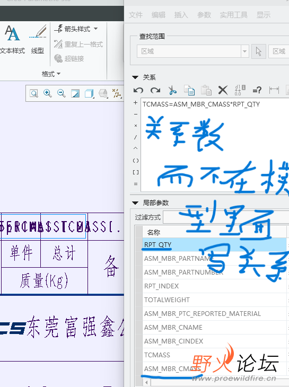Collapse the 关系 relations section
Image resolution: width=289 pixels, height=387 pixels.
coord(135,77)
